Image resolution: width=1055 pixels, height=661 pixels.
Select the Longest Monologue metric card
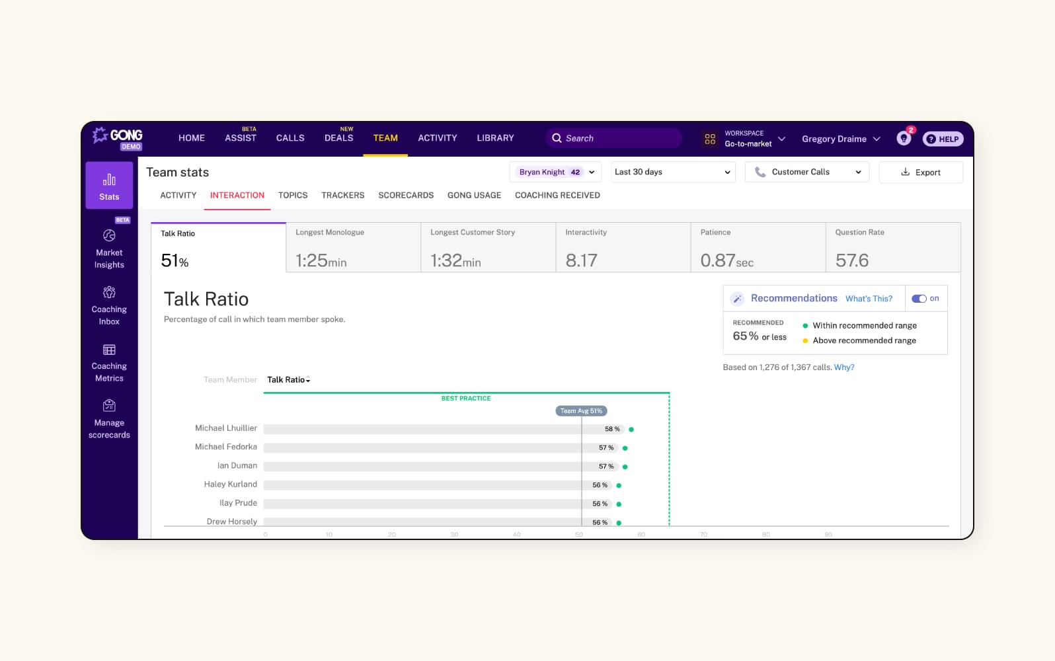click(353, 248)
